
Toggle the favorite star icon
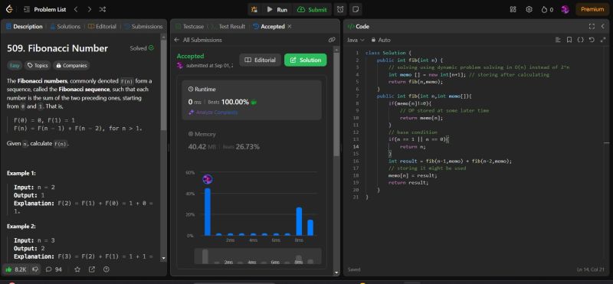(x=77, y=269)
